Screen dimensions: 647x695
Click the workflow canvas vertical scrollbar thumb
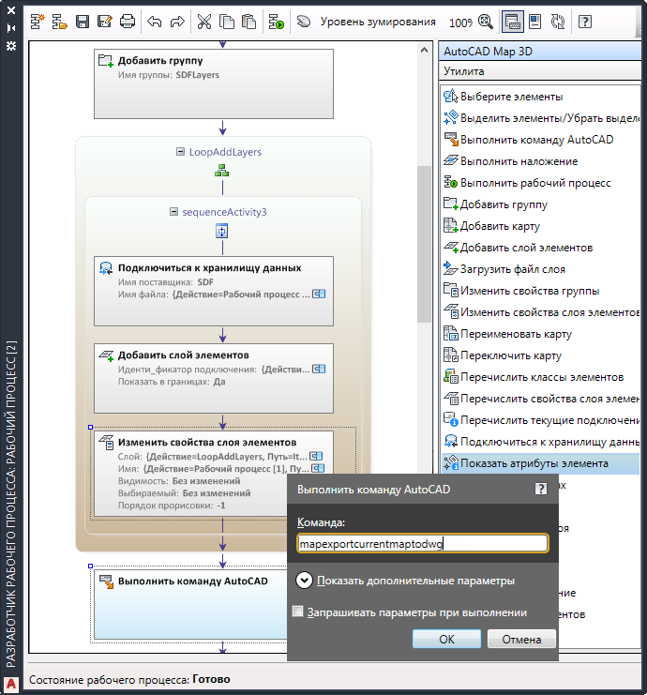tap(424, 244)
